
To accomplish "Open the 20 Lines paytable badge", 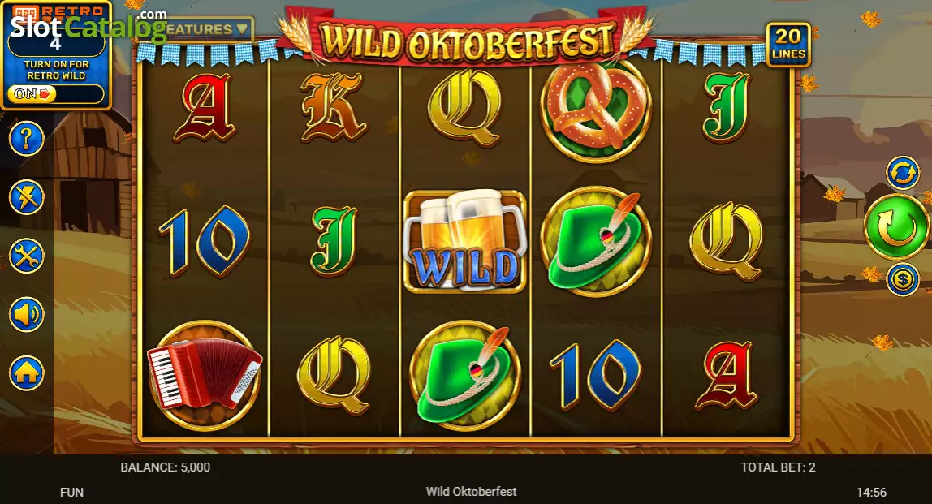I will click(788, 45).
